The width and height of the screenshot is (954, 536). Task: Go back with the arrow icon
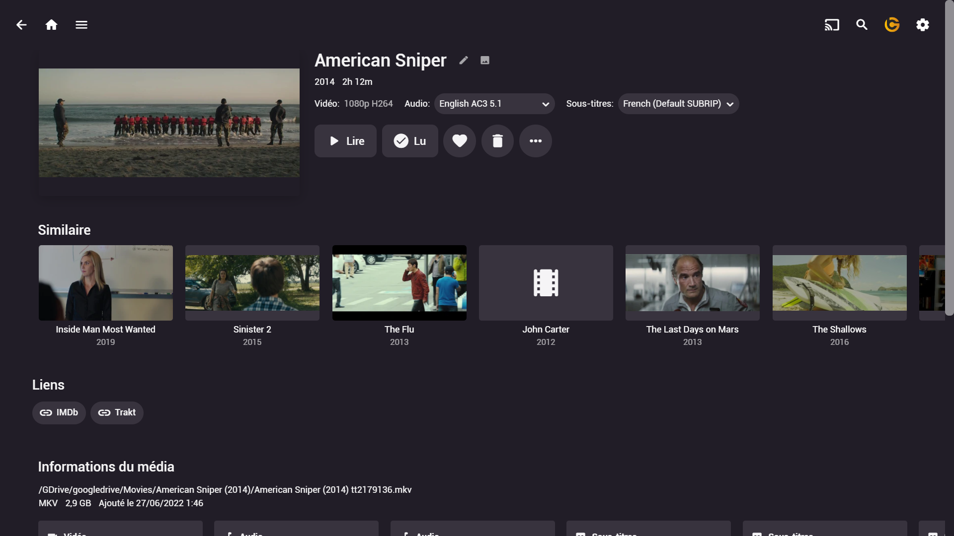21,25
